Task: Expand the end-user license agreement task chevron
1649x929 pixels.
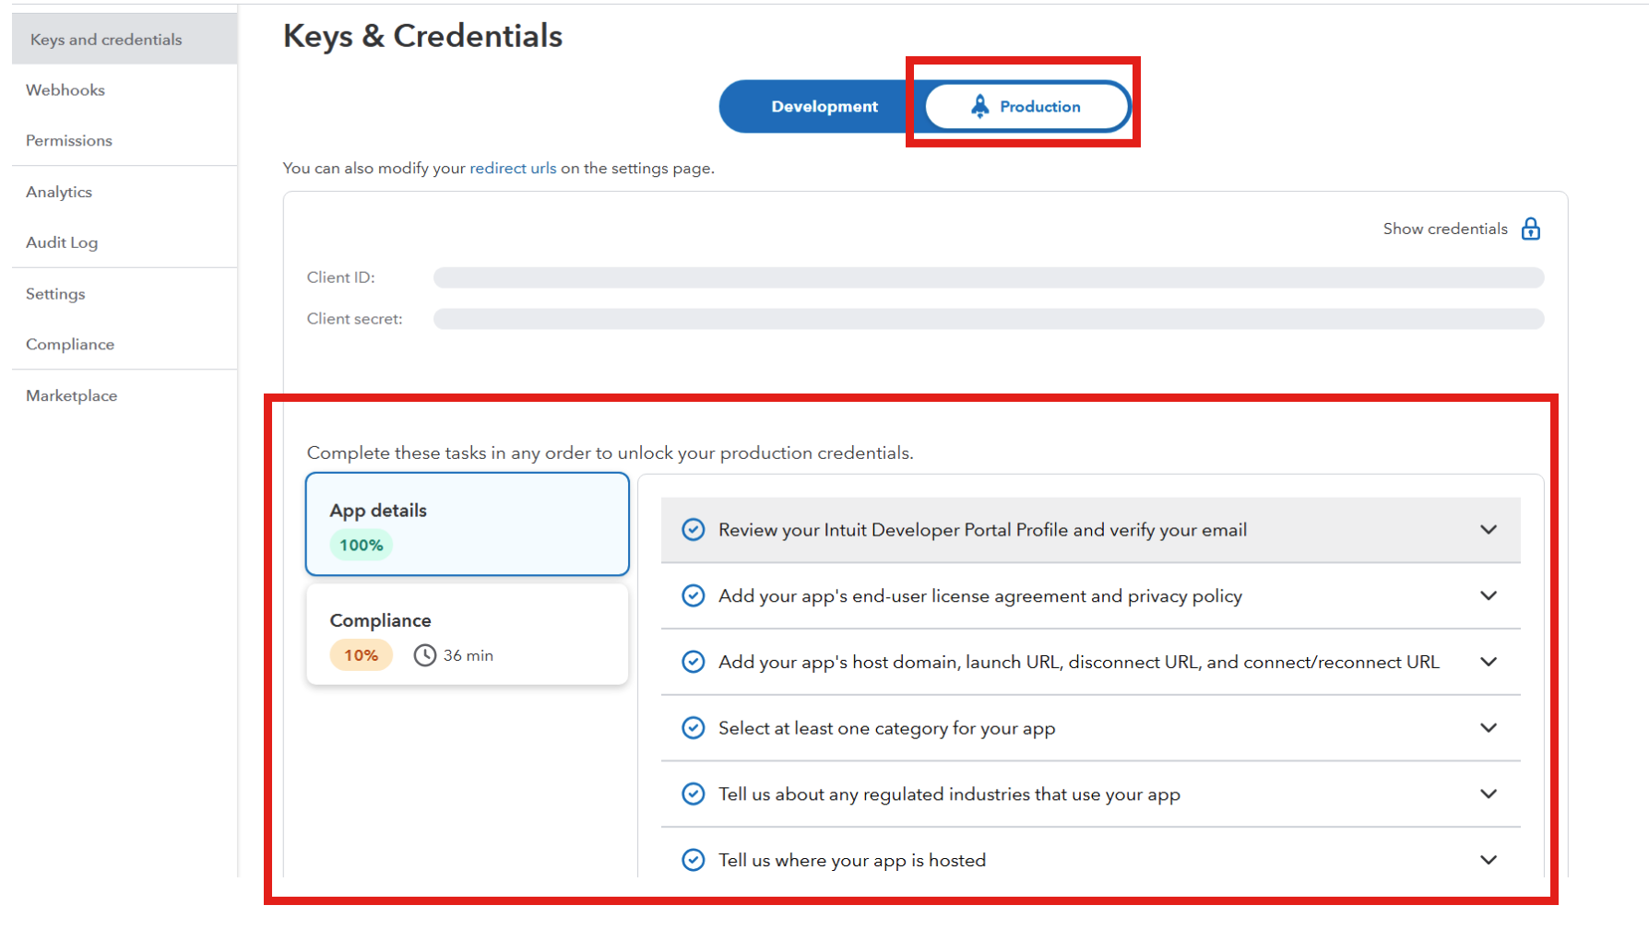Action: click(1489, 596)
